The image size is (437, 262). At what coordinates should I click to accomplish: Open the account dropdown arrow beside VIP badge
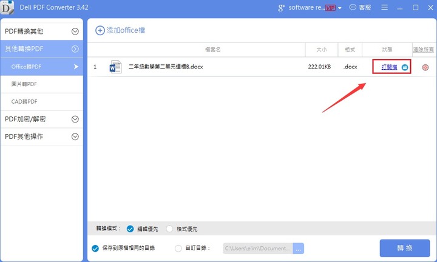(x=340, y=8)
